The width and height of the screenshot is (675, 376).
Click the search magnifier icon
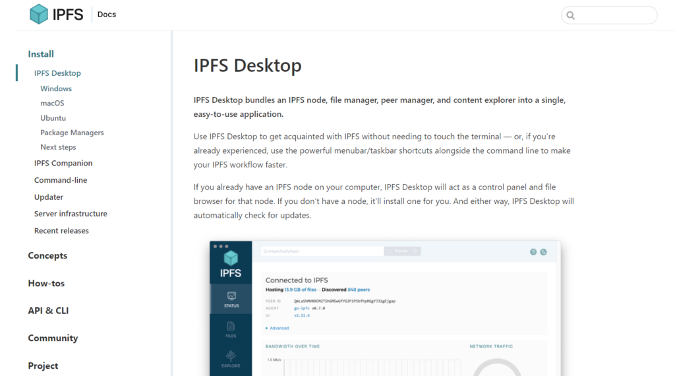pyautogui.click(x=570, y=16)
